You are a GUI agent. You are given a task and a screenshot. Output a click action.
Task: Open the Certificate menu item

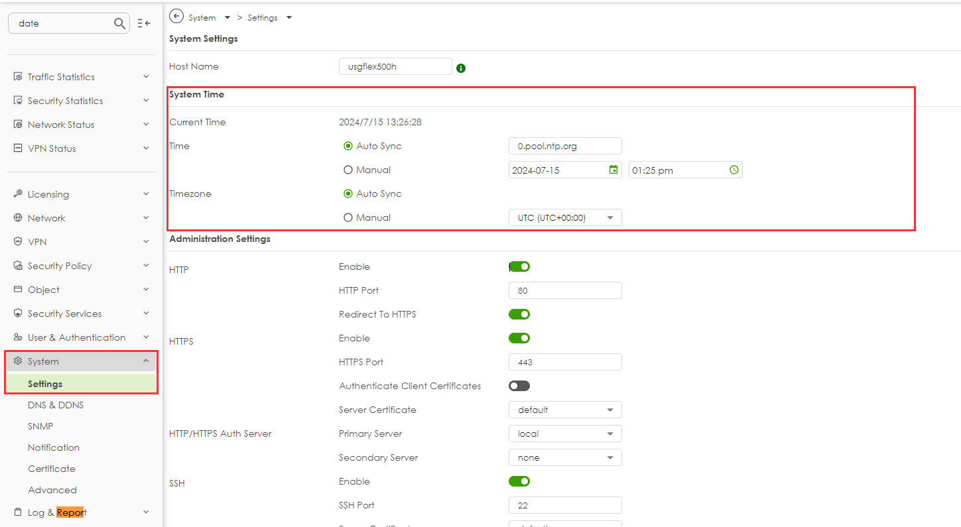click(x=52, y=469)
